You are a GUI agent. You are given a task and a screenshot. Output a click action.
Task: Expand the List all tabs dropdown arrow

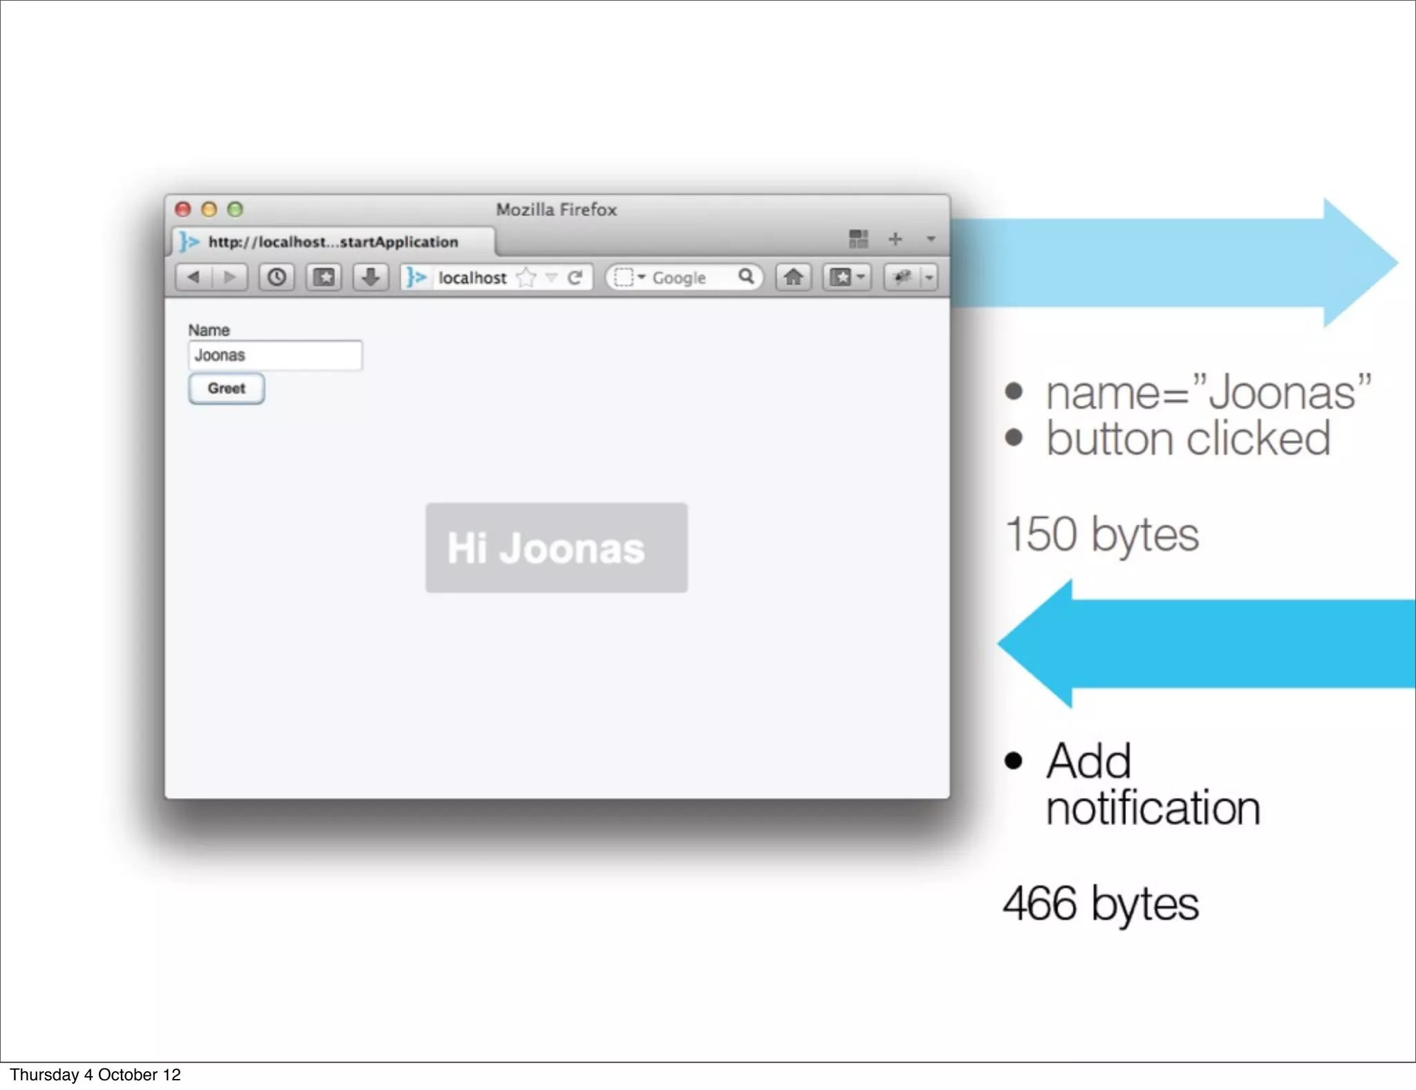(931, 239)
